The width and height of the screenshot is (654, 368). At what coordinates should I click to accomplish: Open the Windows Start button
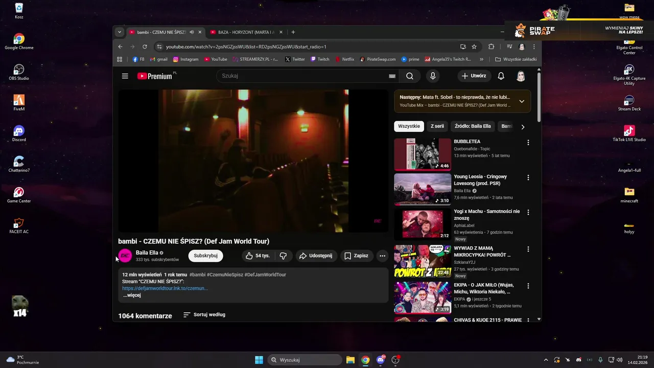point(259,360)
